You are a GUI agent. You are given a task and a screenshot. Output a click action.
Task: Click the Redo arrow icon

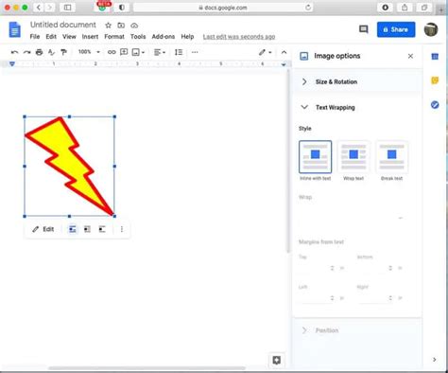27,52
